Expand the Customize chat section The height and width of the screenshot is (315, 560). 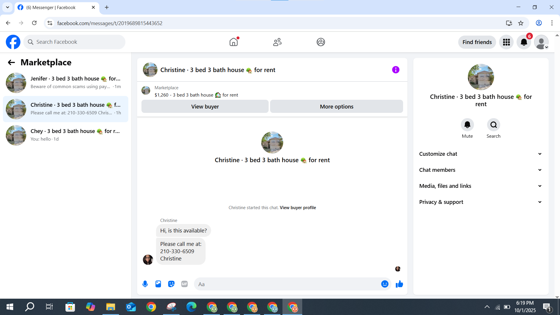(x=481, y=154)
